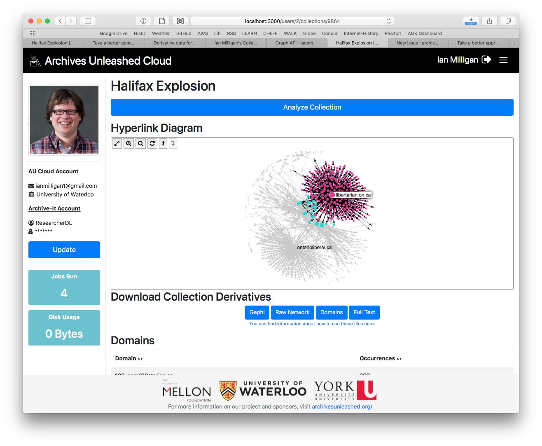Open the AUK Dashboard bookmark
This screenshot has width=542, height=446.
tap(425, 33)
